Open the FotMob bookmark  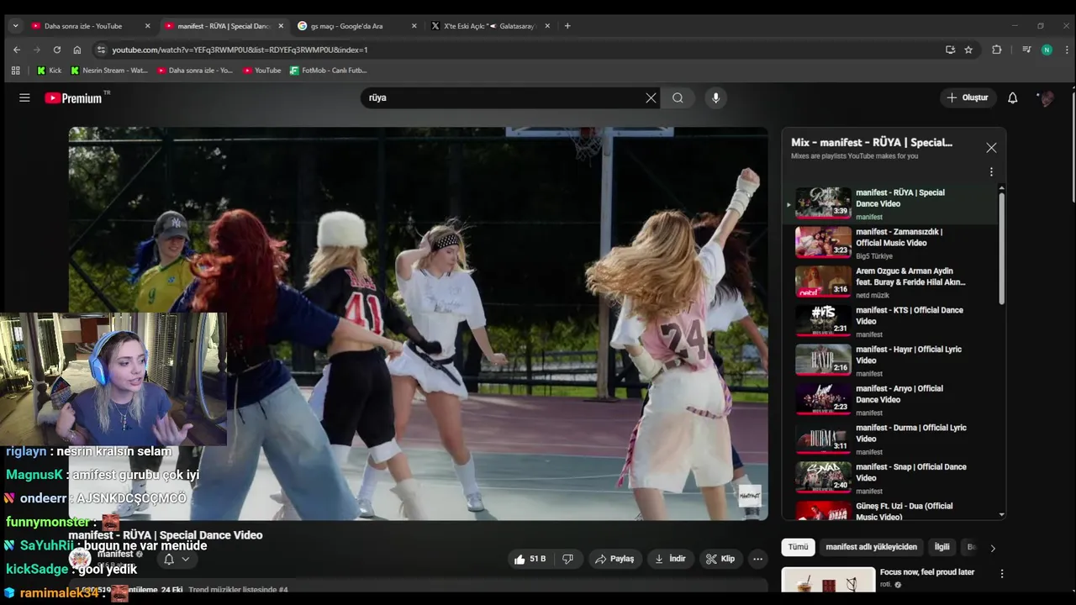pyautogui.click(x=329, y=71)
